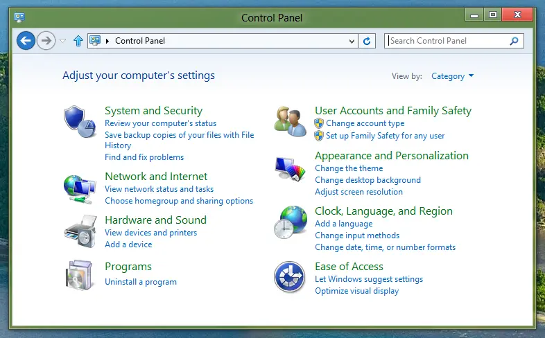Click Let Windows suggest settings
Image resolution: width=545 pixels, height=338 pixels.
369,279
